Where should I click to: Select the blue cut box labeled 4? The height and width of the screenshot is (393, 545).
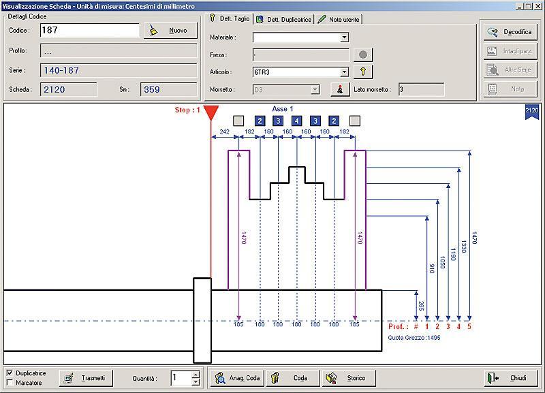click(x=296, y=121)
